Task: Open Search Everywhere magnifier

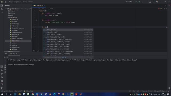Action: pos(154,2)
